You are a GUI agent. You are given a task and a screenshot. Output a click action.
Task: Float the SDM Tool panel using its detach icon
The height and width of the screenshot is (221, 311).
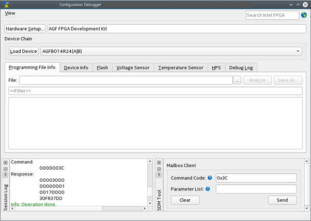pos(159,169)
